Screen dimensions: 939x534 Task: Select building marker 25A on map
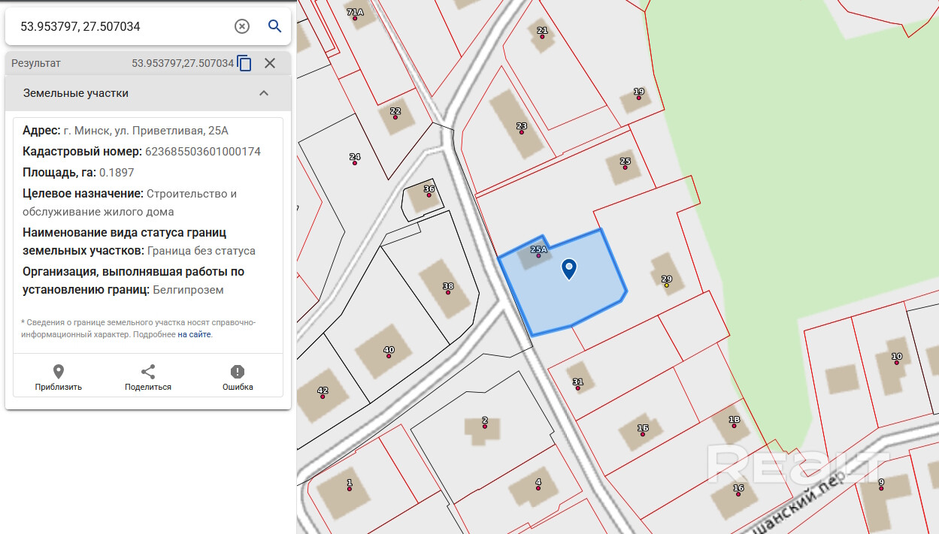click(538, 255)
